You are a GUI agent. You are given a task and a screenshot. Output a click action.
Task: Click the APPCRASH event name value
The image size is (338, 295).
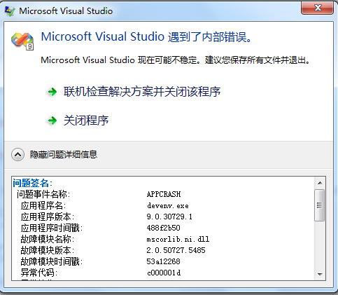coord(164,194)
